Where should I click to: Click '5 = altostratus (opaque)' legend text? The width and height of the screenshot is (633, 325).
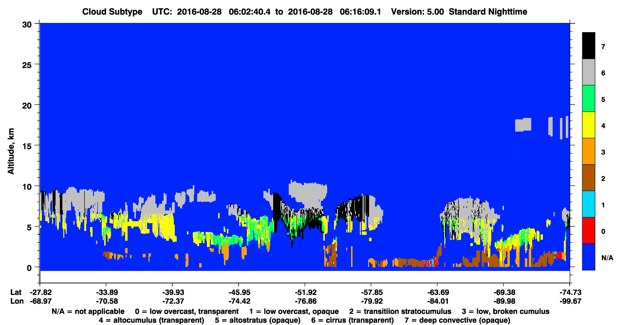coord(259,320)
